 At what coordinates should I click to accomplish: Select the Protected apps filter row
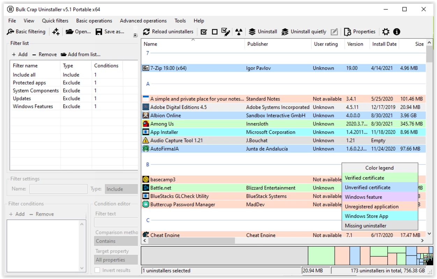(74, 83)
